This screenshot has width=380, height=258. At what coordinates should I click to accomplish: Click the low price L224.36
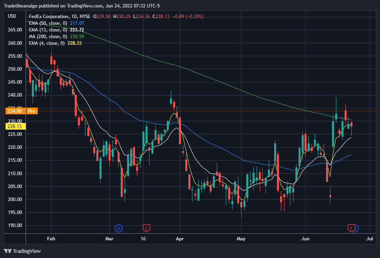point(142,16)
